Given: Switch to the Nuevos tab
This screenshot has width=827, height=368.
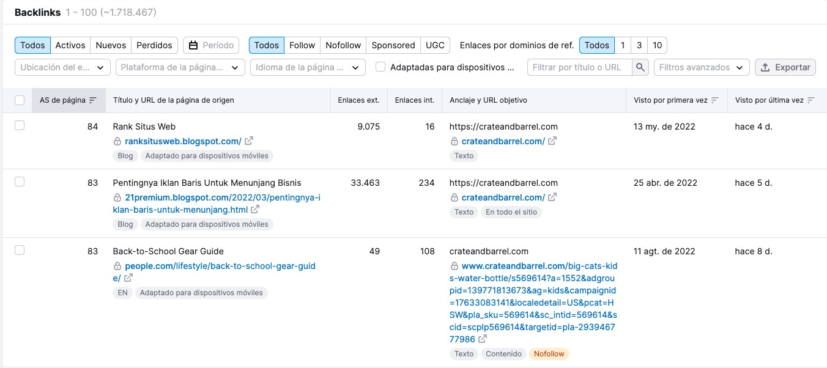Looking at the screenshot, I should point(111,45).
